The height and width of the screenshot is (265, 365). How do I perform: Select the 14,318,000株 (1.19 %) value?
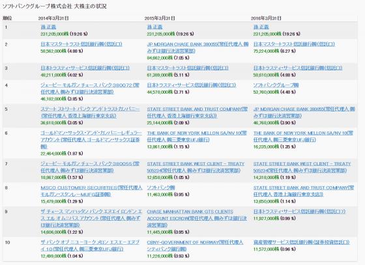[x=274, y=177]
